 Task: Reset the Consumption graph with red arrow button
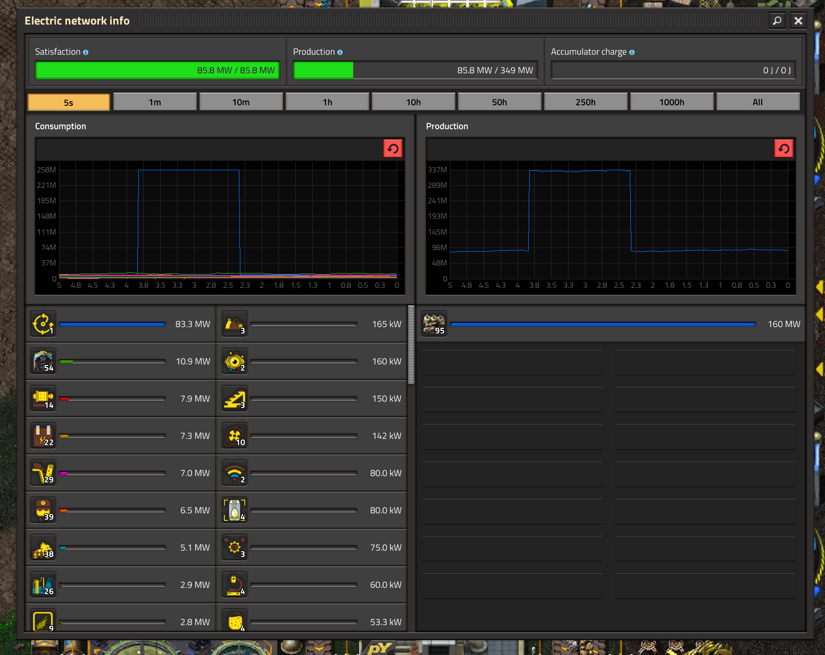tap(393, 148)
